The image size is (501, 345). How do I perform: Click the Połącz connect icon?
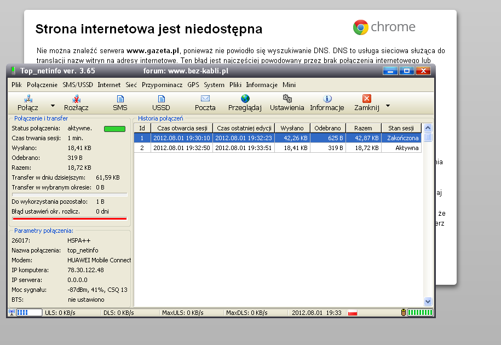point(28,99)
